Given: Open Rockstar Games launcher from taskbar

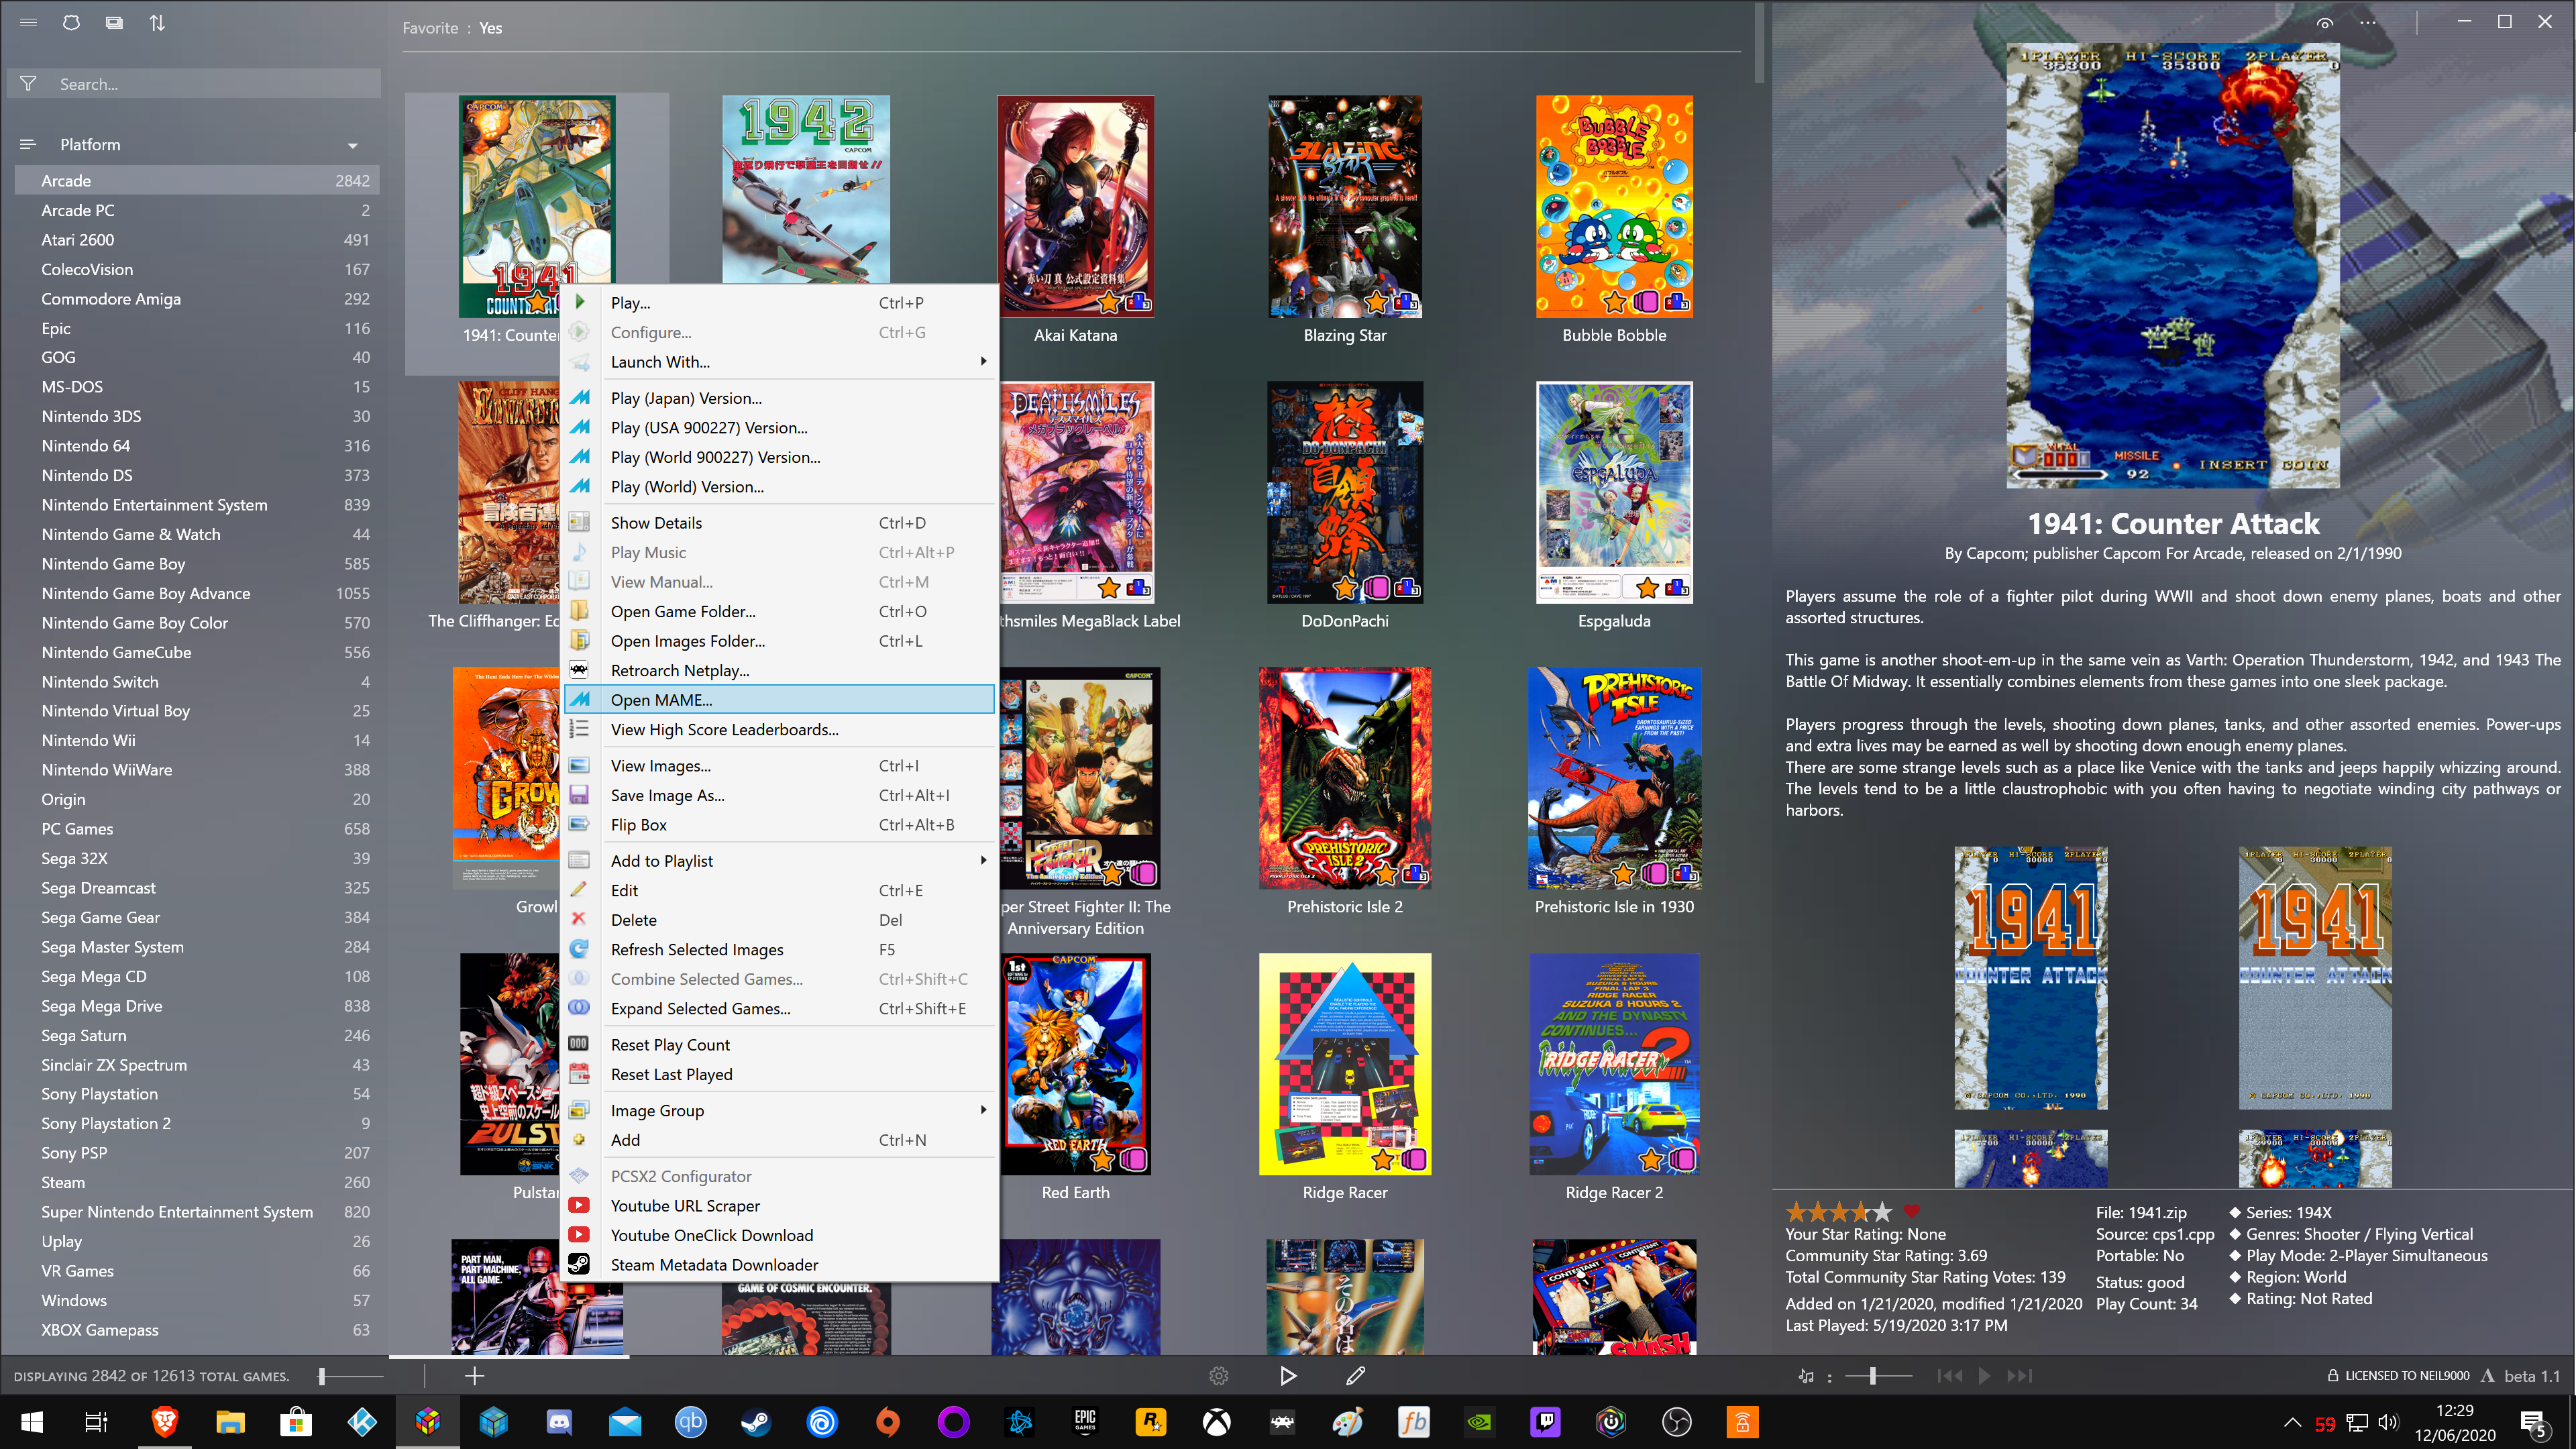Looking at the screenshot, I should pyautogui.click(x=1151, y=1421).
